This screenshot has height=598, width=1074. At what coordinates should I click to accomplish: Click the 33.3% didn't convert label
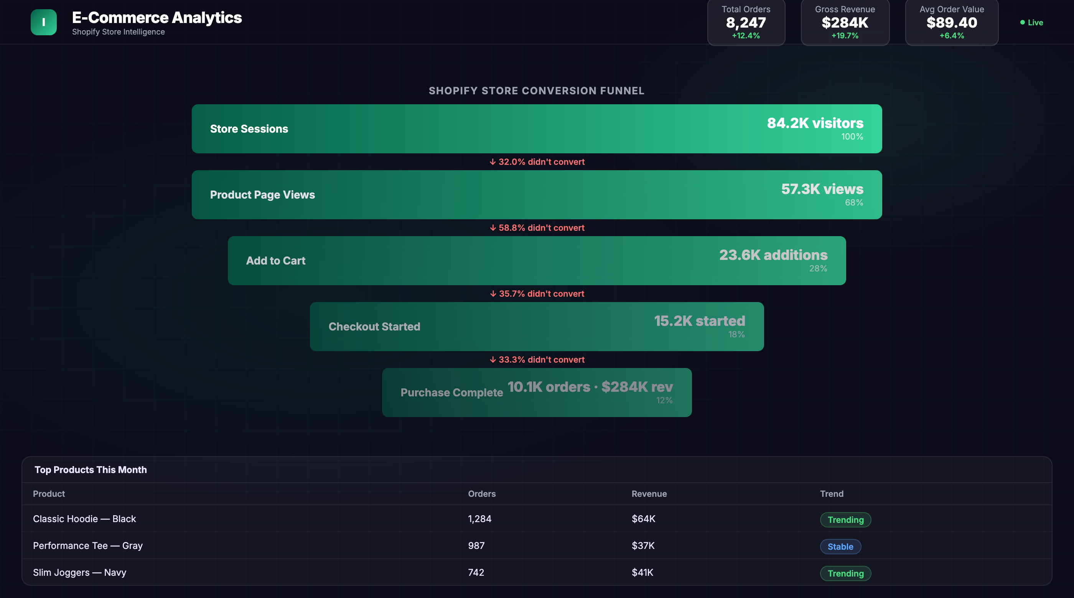[x=537, y=359]
